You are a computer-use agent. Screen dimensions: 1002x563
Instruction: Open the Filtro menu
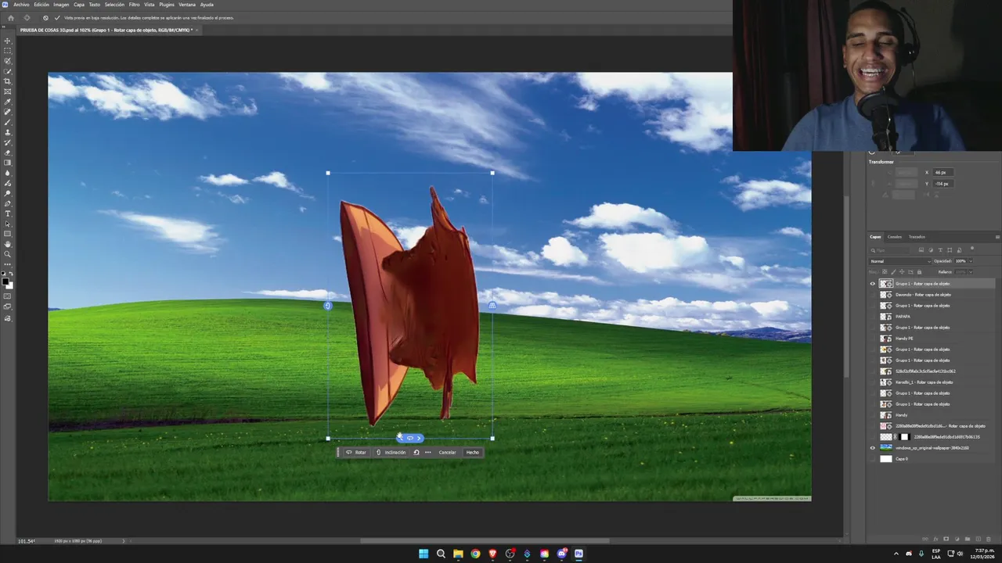[134, 5]
